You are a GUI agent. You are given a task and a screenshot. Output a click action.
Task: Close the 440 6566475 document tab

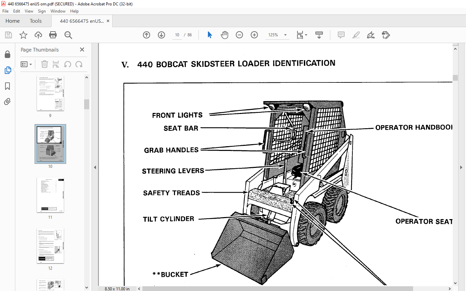(x=108, y=21)
